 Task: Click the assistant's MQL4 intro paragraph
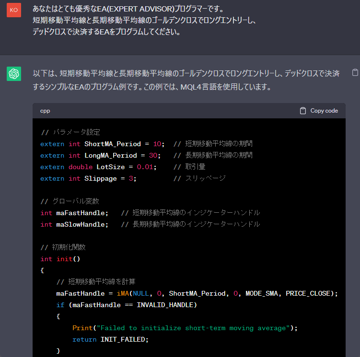(186, 80)
